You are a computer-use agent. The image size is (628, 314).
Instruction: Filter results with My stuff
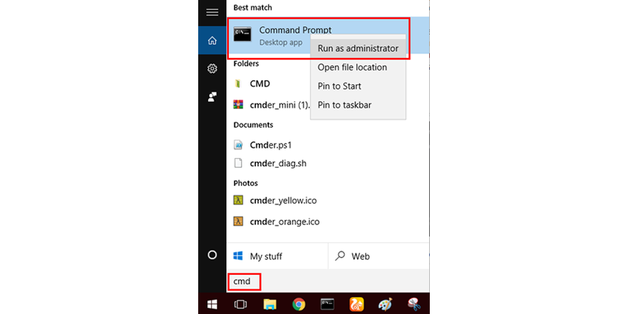coord(277,256)
